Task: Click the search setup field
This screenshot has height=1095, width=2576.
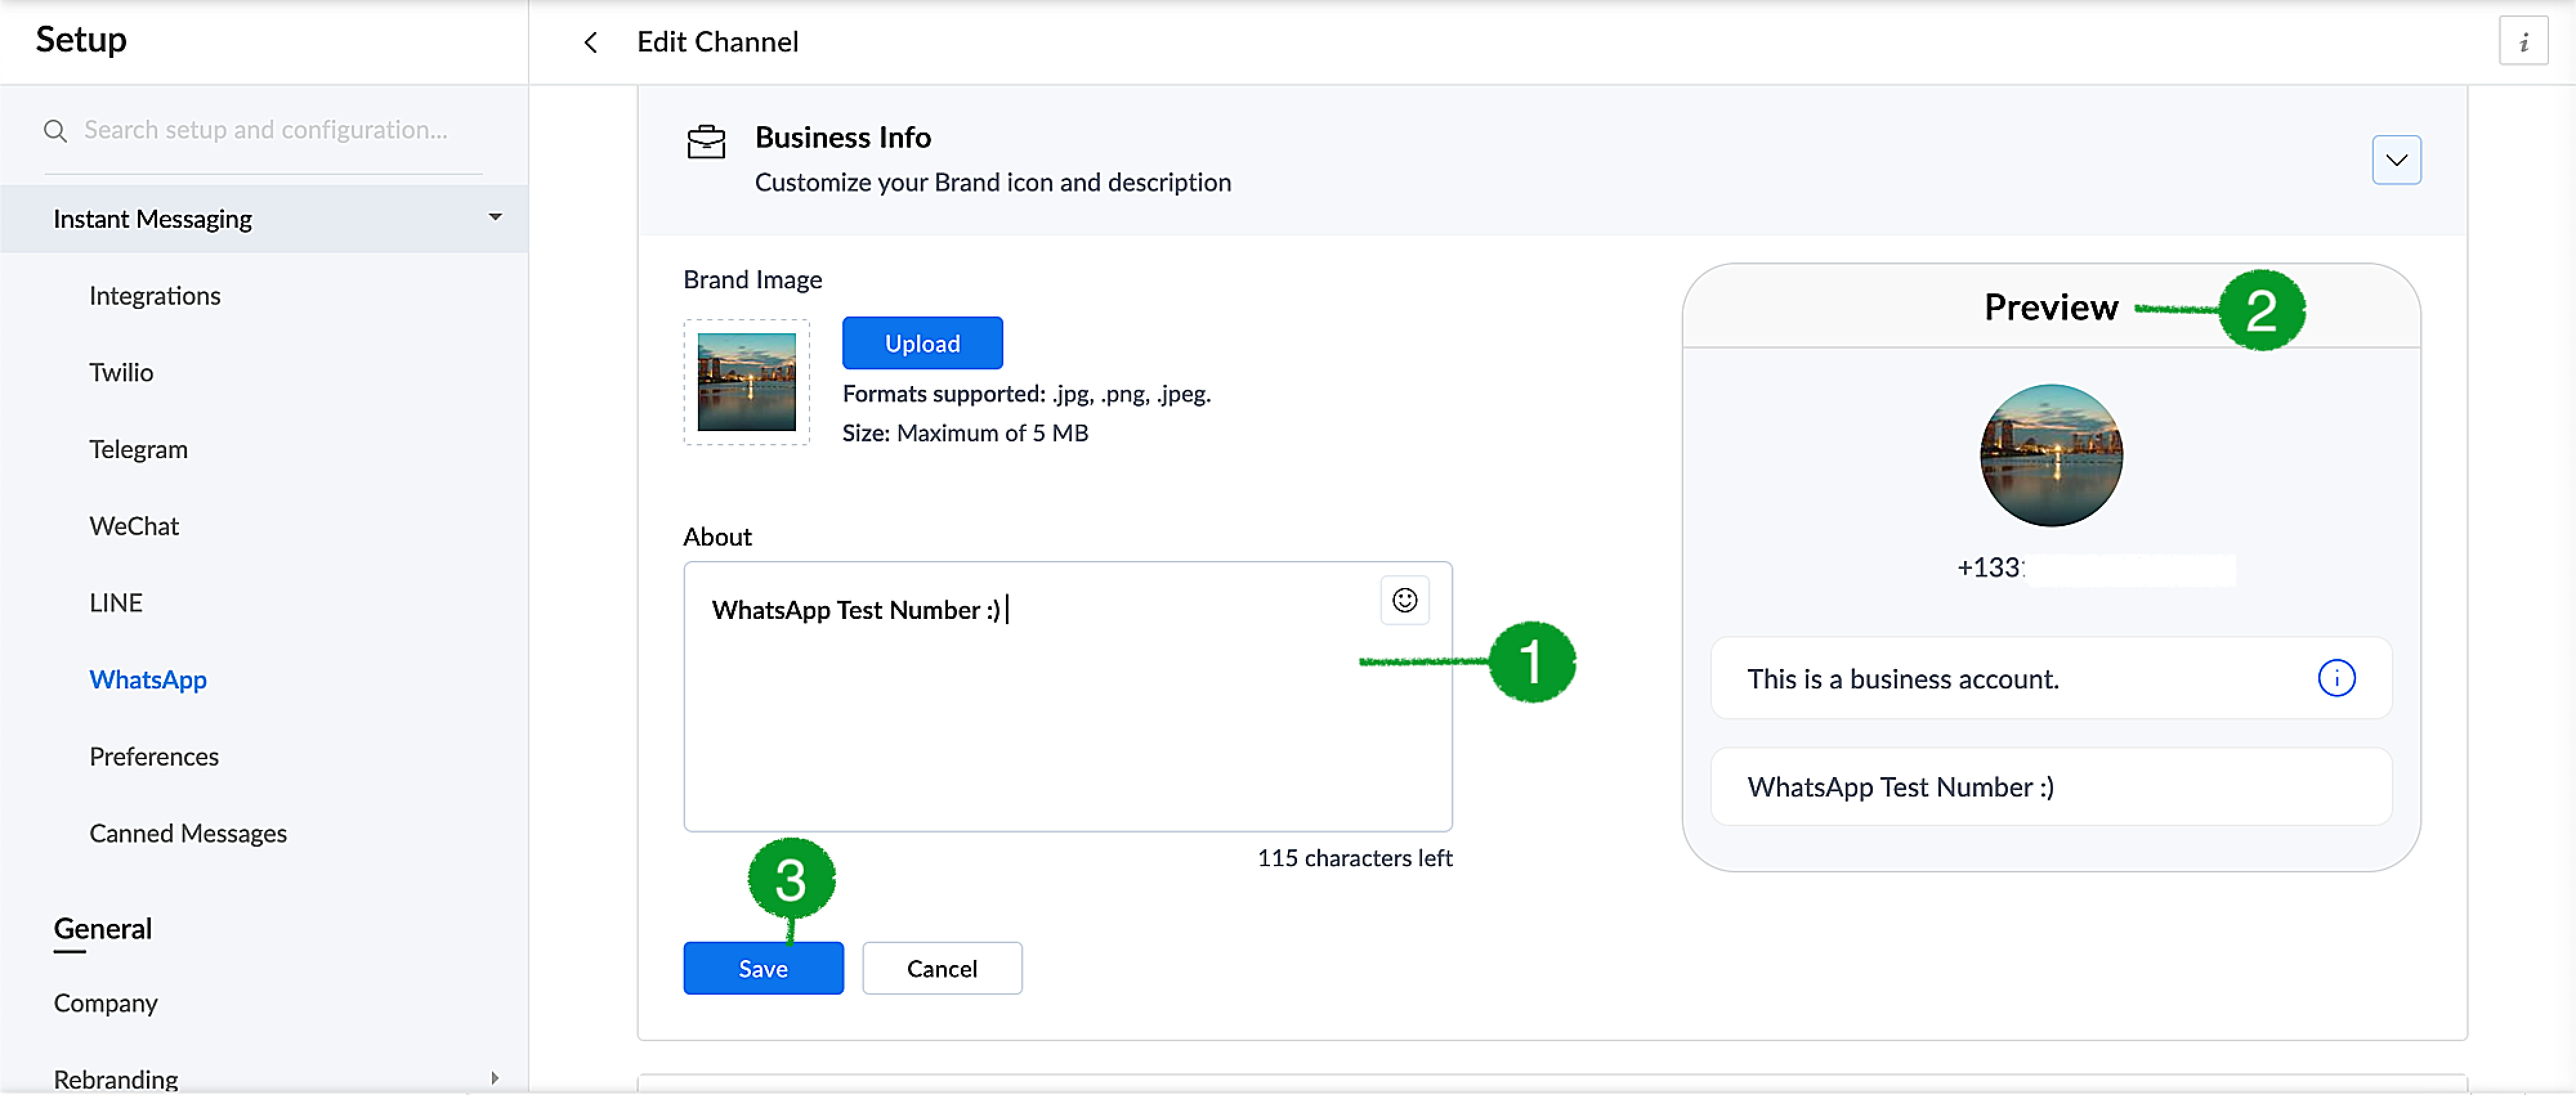Action: click(266, 131)
